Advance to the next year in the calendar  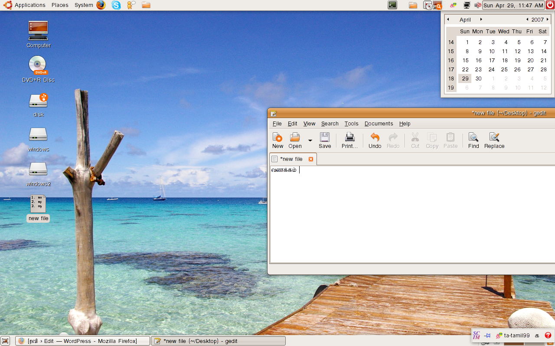tap(548, 19)
